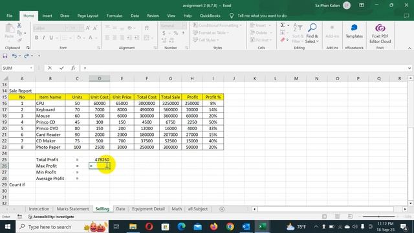Open Microsoft Edge from taskbar
414x233 pixels.
[181, 227]
